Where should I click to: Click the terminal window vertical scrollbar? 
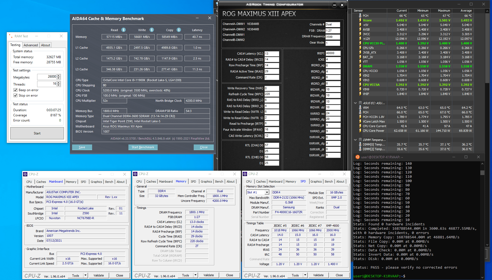tap(482, 220)
